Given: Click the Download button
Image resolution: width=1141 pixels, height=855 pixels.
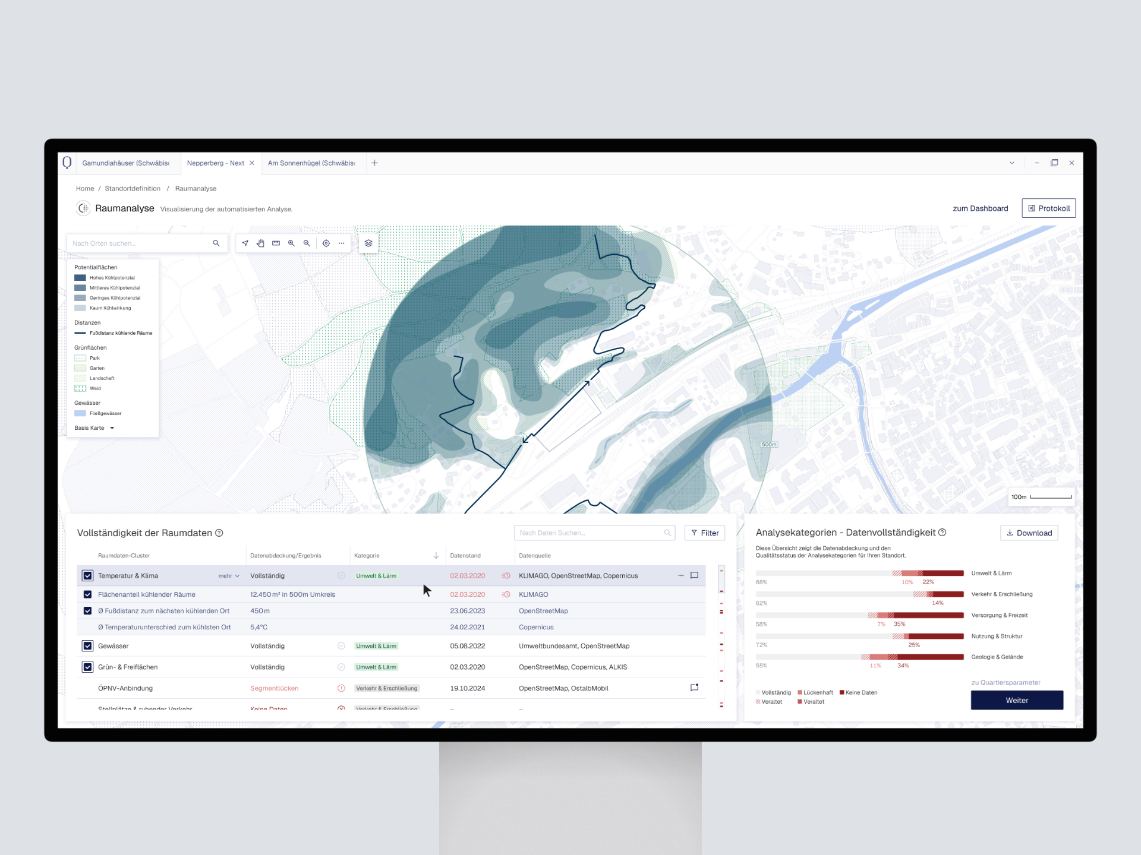Looking at the screenshot, I should pyautogui.click(x=1029, y=533).
